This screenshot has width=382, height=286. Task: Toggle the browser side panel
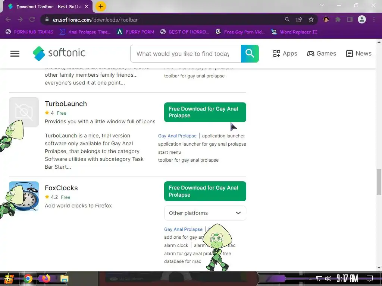coord(350,19)
